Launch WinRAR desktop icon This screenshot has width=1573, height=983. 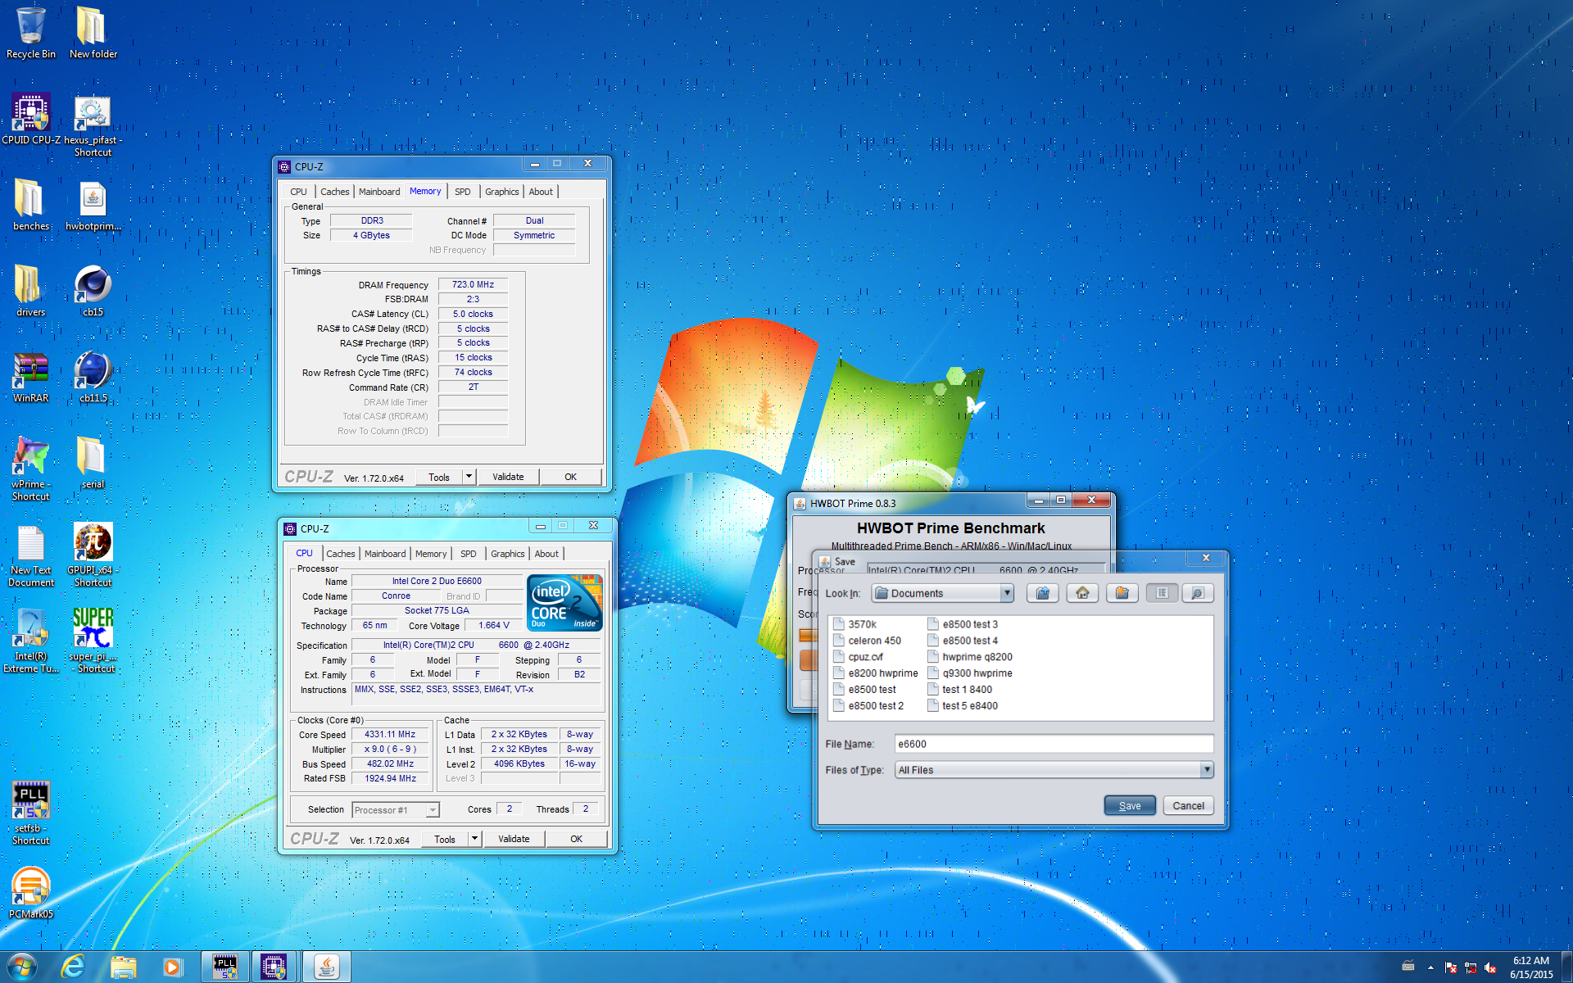tap(31, 377)
